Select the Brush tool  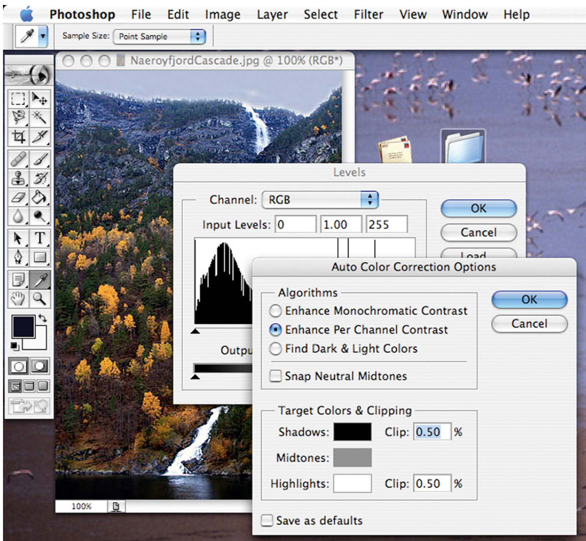pos(39,159)
